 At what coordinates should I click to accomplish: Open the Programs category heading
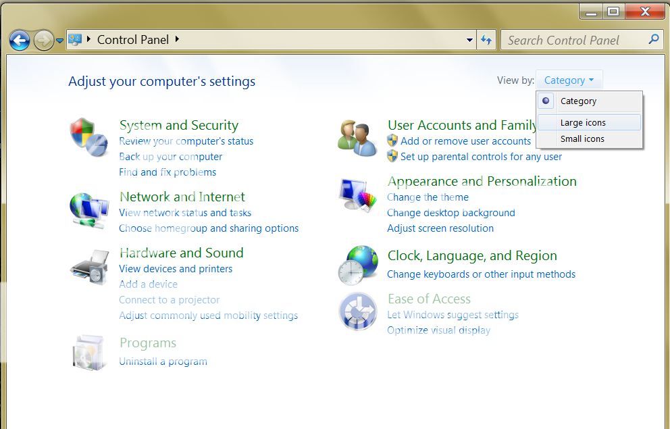148,343
